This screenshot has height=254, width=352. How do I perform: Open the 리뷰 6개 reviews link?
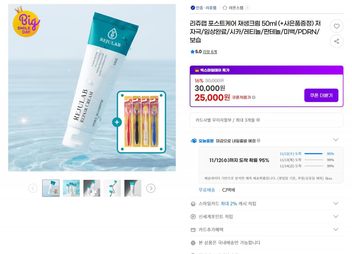tap(210, 52)
